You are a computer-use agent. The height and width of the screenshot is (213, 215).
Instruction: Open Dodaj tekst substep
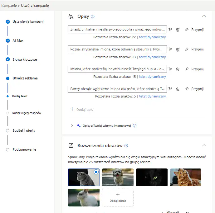pos(20,96)
